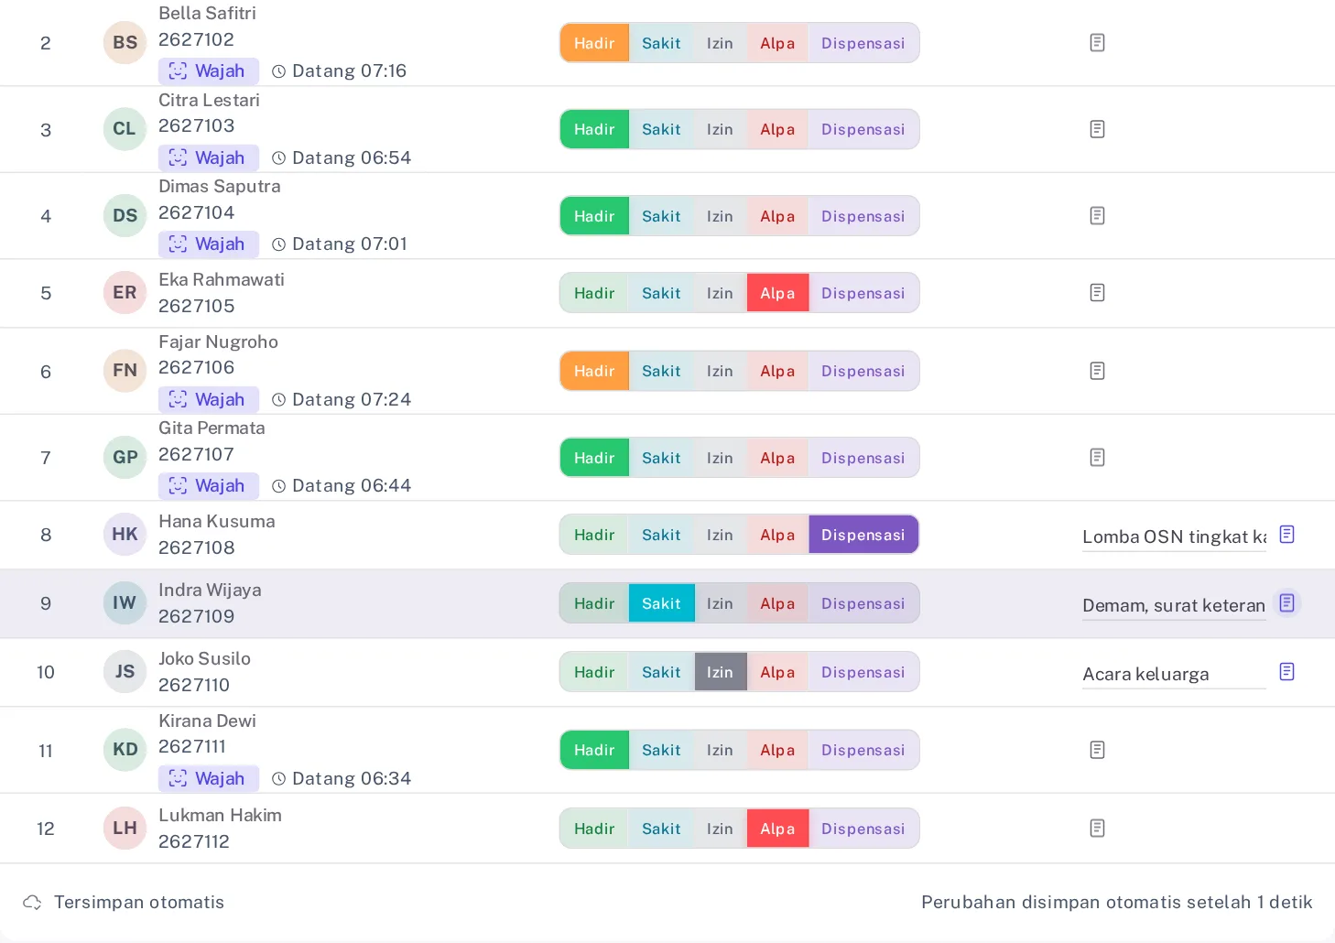Click Perubahan disimpan otomatis setelah 1 detik
The height and width of the screenshot is (943, 1335).
[x=1116, y=902]
